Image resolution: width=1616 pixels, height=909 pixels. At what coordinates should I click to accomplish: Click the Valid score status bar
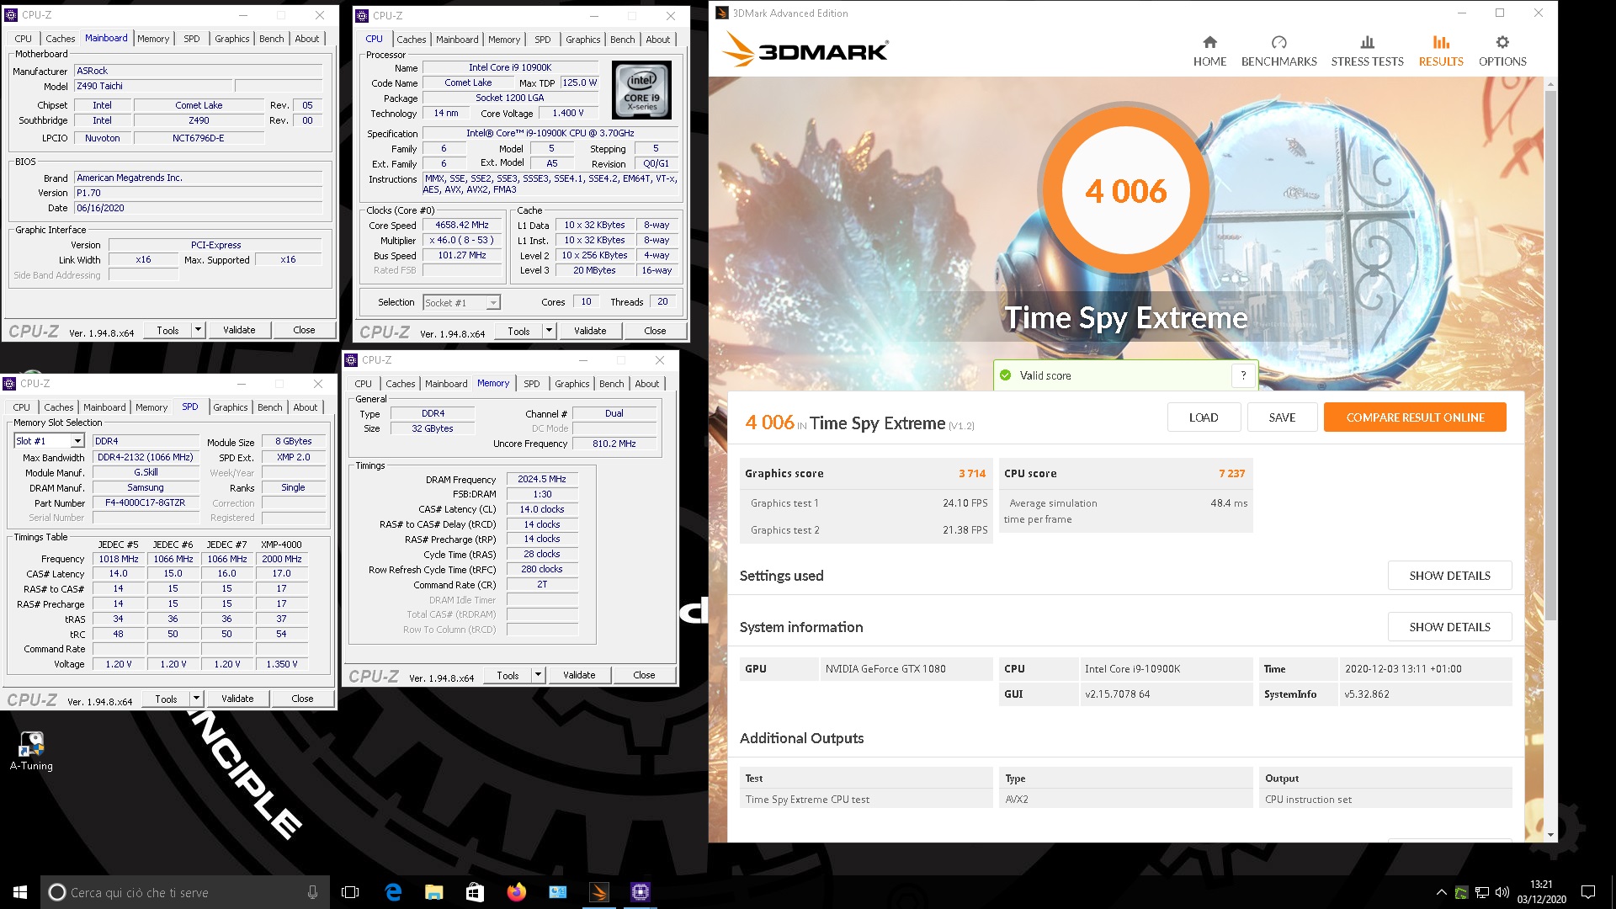(x=1125, y=375)
